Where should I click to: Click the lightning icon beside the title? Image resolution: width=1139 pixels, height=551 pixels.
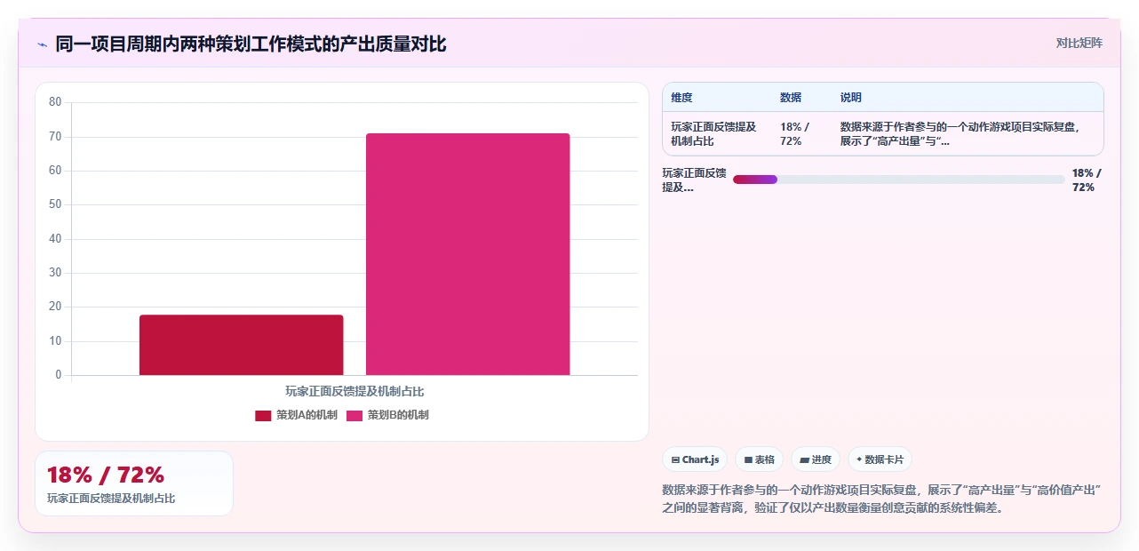click(42, 44)
